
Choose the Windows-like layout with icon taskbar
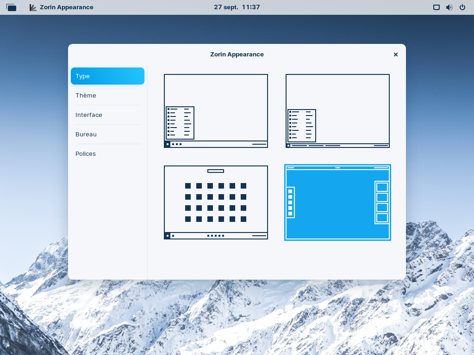pyautogui.click(x=216, y=111)
